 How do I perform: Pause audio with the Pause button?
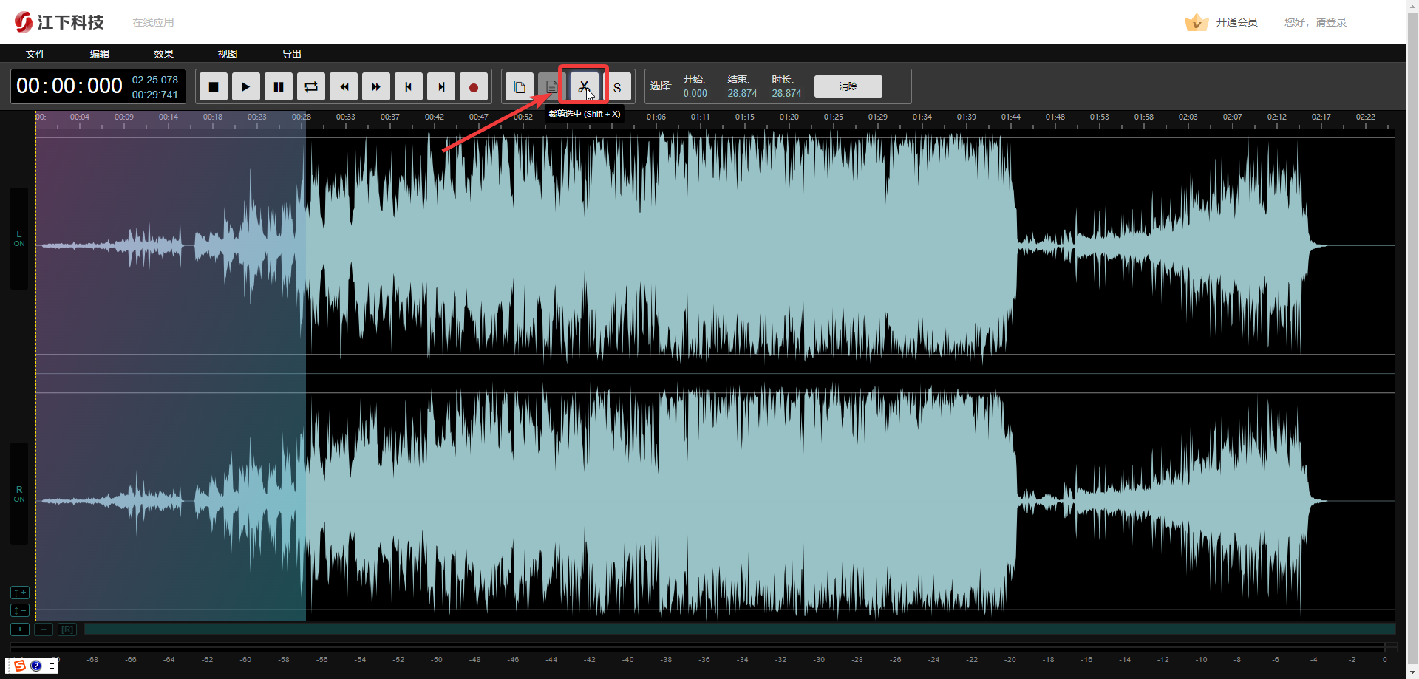pyautogui.click(x=279, y=86)
